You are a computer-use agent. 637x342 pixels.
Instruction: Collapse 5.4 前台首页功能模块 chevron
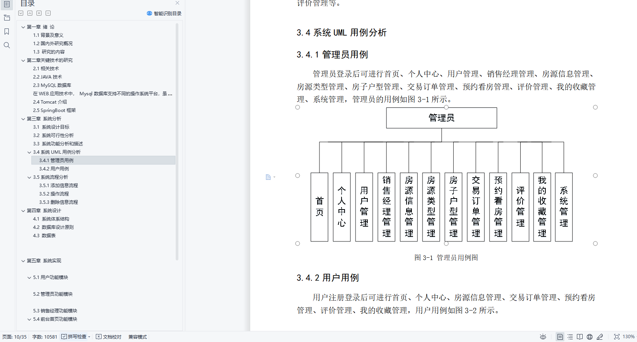point(29,319)
